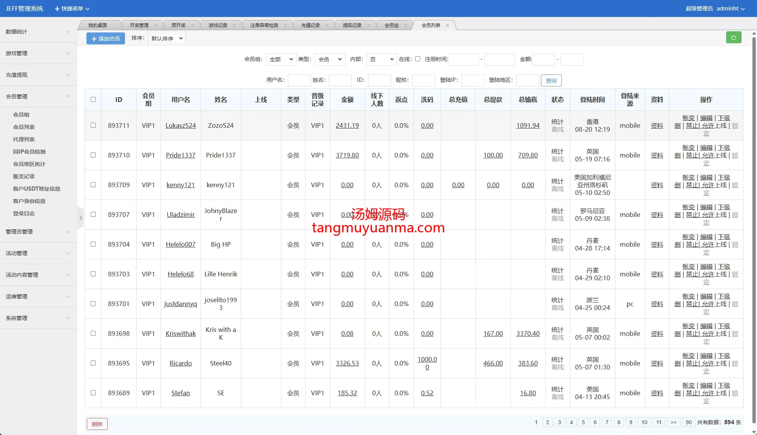
Task: Open 代理列表 in the sidebar menu
Action: click(24, 139)
